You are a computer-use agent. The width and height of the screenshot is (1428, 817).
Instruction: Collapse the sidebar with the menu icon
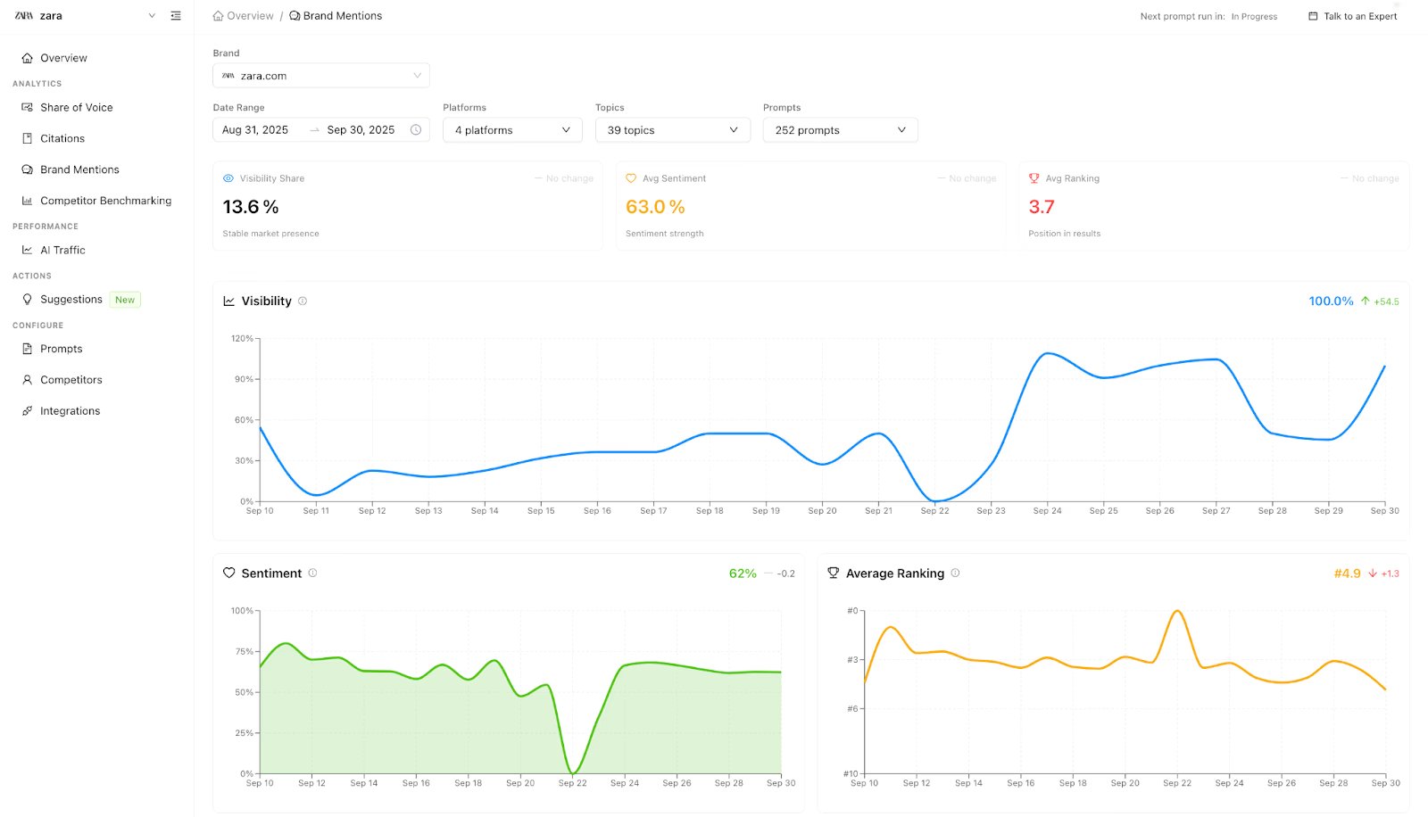click(x=176, y=16)
